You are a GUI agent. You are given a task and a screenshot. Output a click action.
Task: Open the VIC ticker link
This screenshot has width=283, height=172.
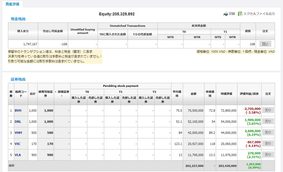18,144
